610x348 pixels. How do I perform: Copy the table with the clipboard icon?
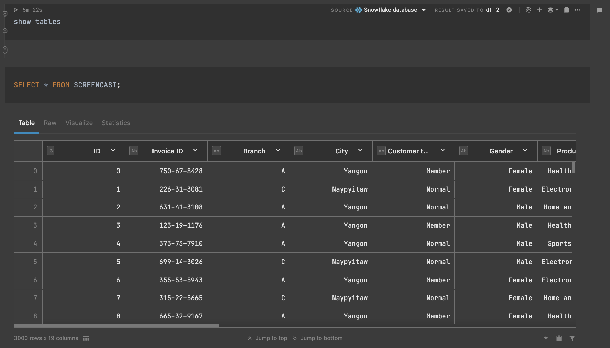tap(559, 338)
